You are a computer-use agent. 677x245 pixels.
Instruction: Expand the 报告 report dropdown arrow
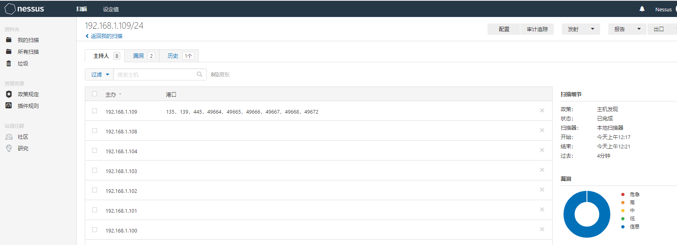tap(639, 29)
